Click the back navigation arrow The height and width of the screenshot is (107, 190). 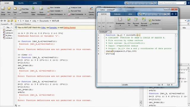coord(2,21)
